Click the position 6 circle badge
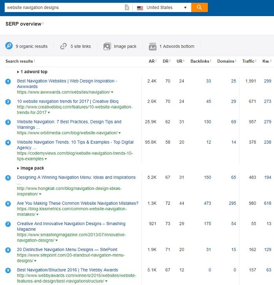Viewport: 274px width, 285px height. click(x=8, y=204)
